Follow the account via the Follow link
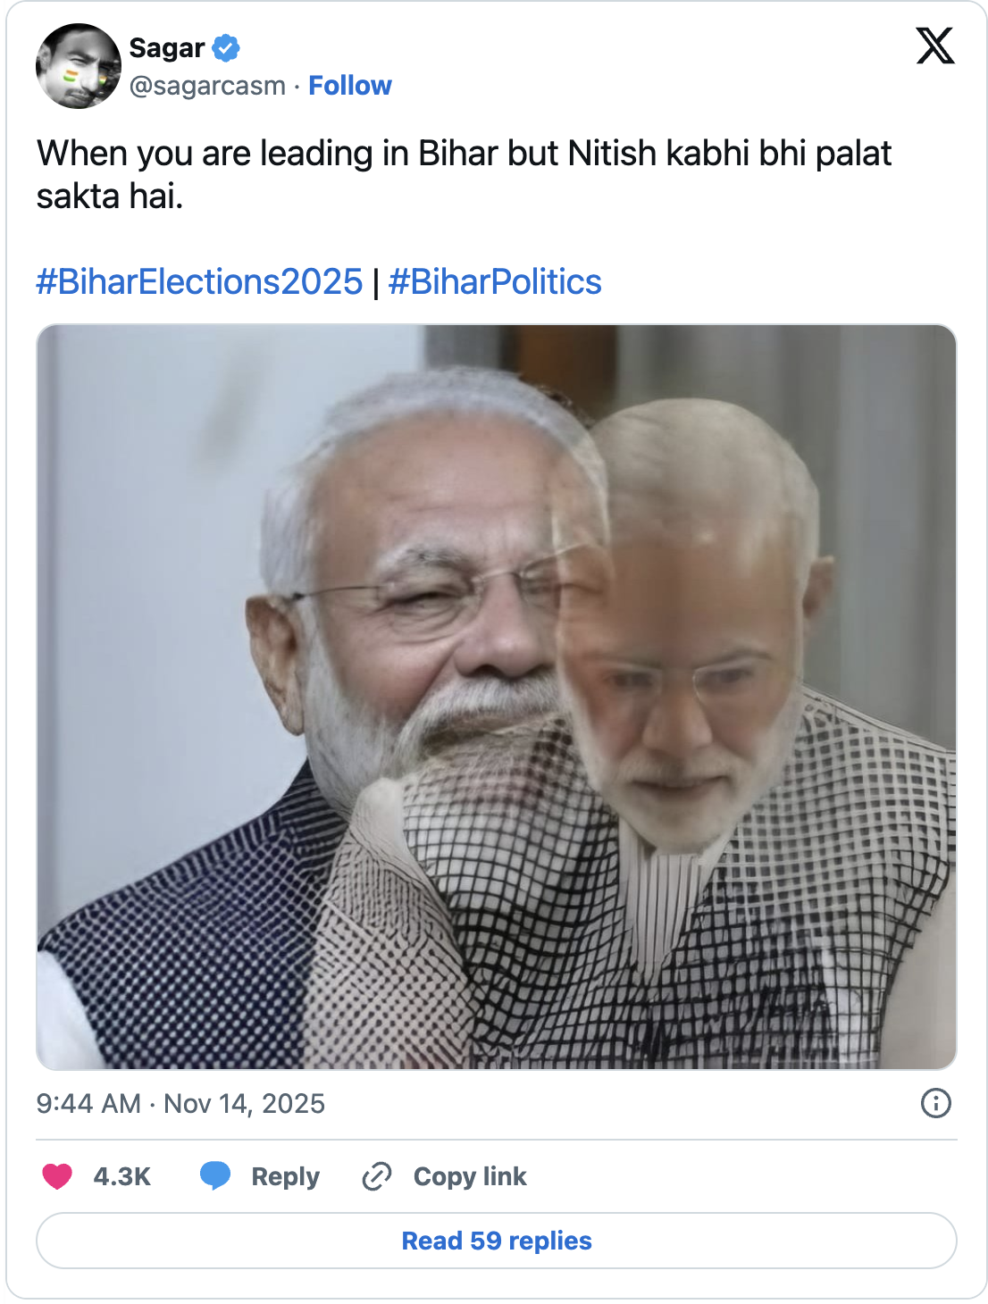The width and height of the screenshot is (988, 1304). (x=350, y=86)
